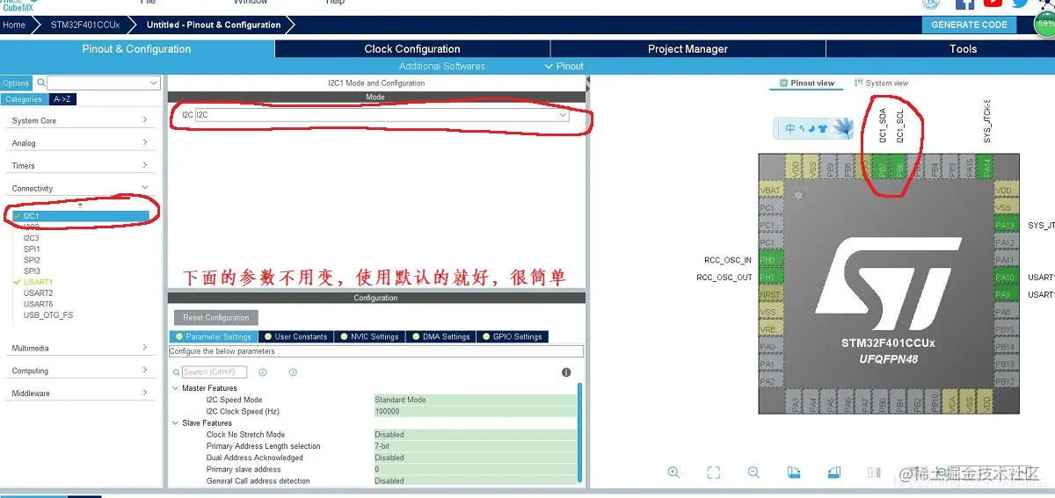Expand the Timers category

[80, 166]
